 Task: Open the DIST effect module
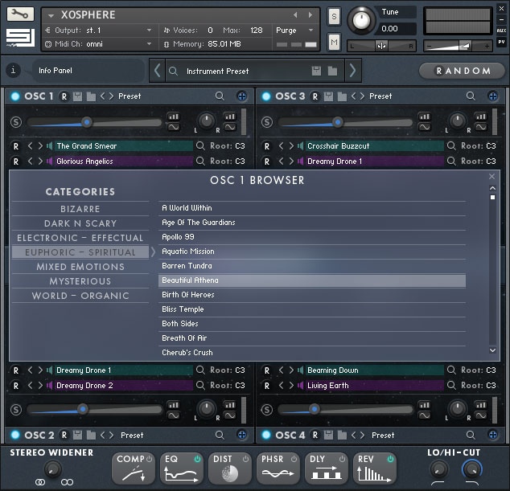pyautogui.click(x=229, y=468)
